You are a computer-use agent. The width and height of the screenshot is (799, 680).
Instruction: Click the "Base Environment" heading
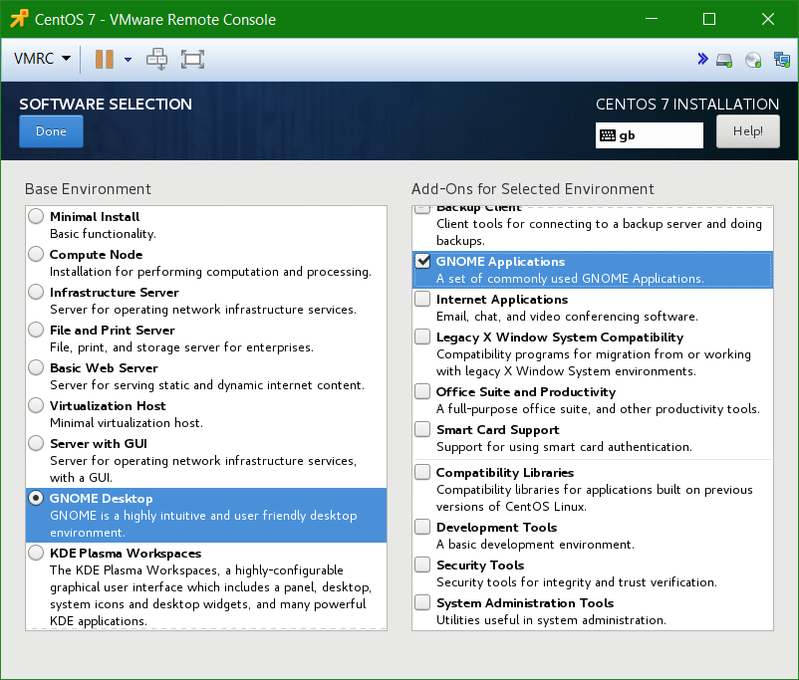coord(88,189)
